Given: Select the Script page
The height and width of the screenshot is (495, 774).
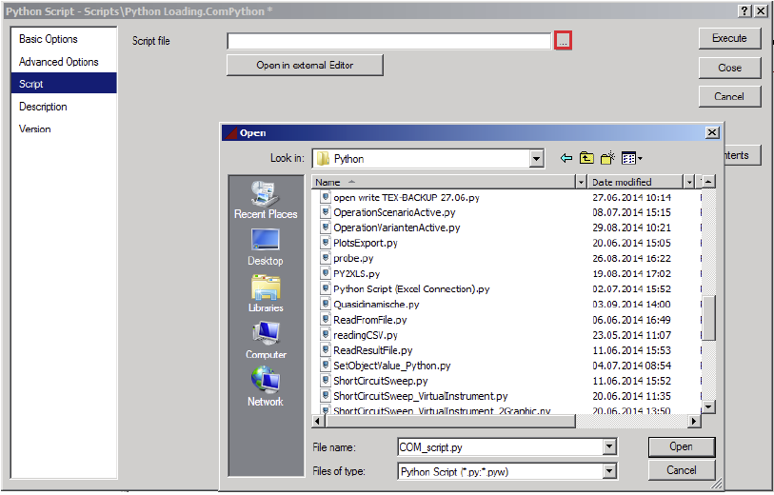Looking at the screenshot, I should click(64, 84).
